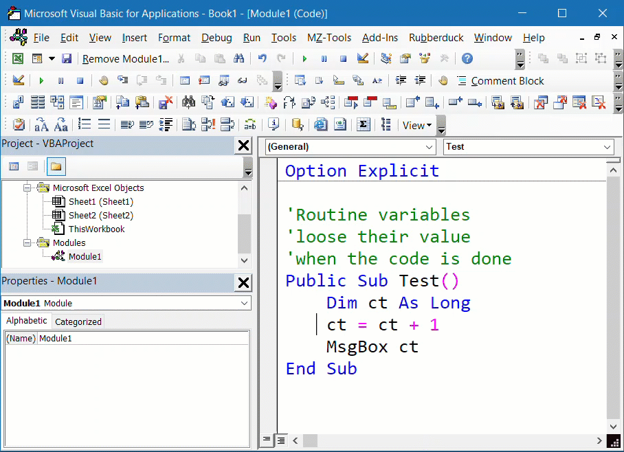The image size is (624, 452).
Task: Click the Comment Block button
Action: pyautogui.click(x=500, y=81)
